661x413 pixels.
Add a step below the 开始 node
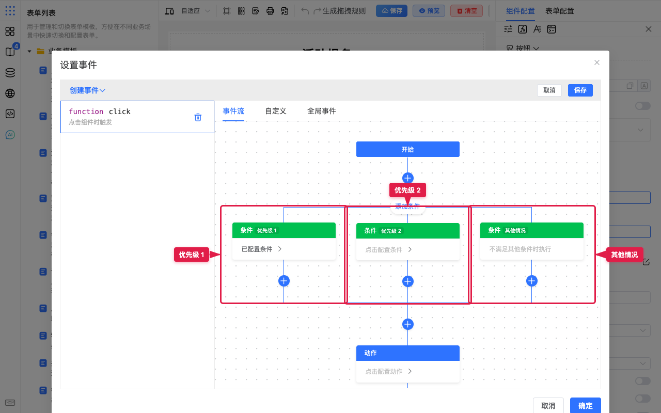[408, 178]
